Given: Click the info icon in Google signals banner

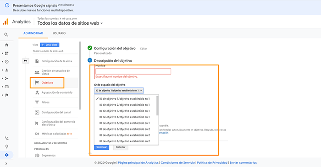Looking at the screenshot, I should [x=7, y=5].
